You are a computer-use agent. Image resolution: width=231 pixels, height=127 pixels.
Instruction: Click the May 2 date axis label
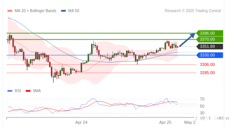click(190, 122)
